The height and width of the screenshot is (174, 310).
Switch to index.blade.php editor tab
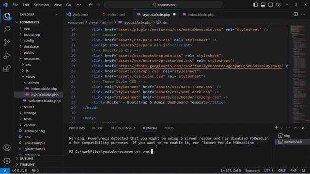201,14
